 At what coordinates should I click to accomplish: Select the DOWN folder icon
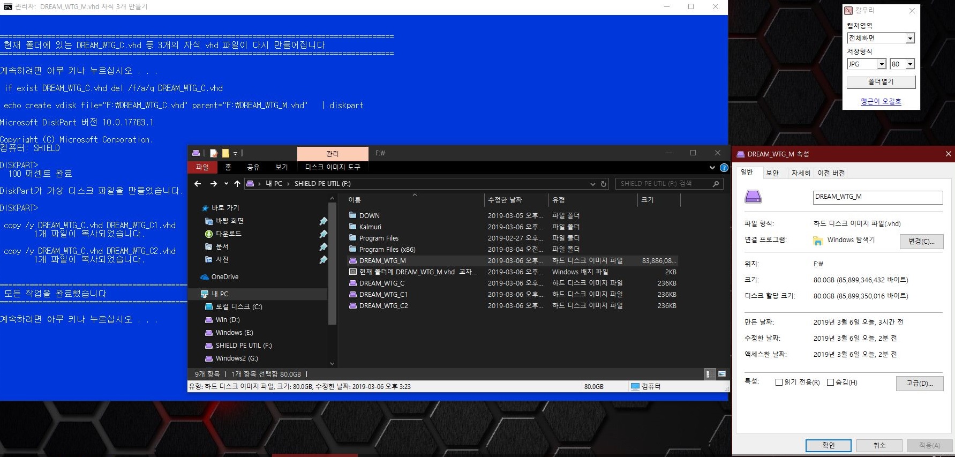tap(353, 215)
